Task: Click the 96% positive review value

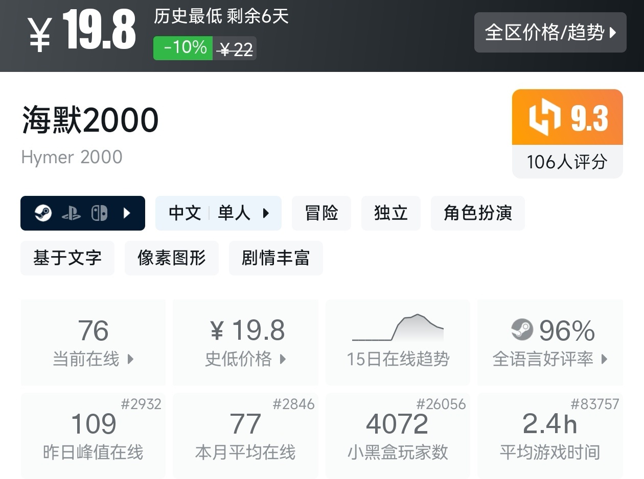Action: tap(567, 331)
